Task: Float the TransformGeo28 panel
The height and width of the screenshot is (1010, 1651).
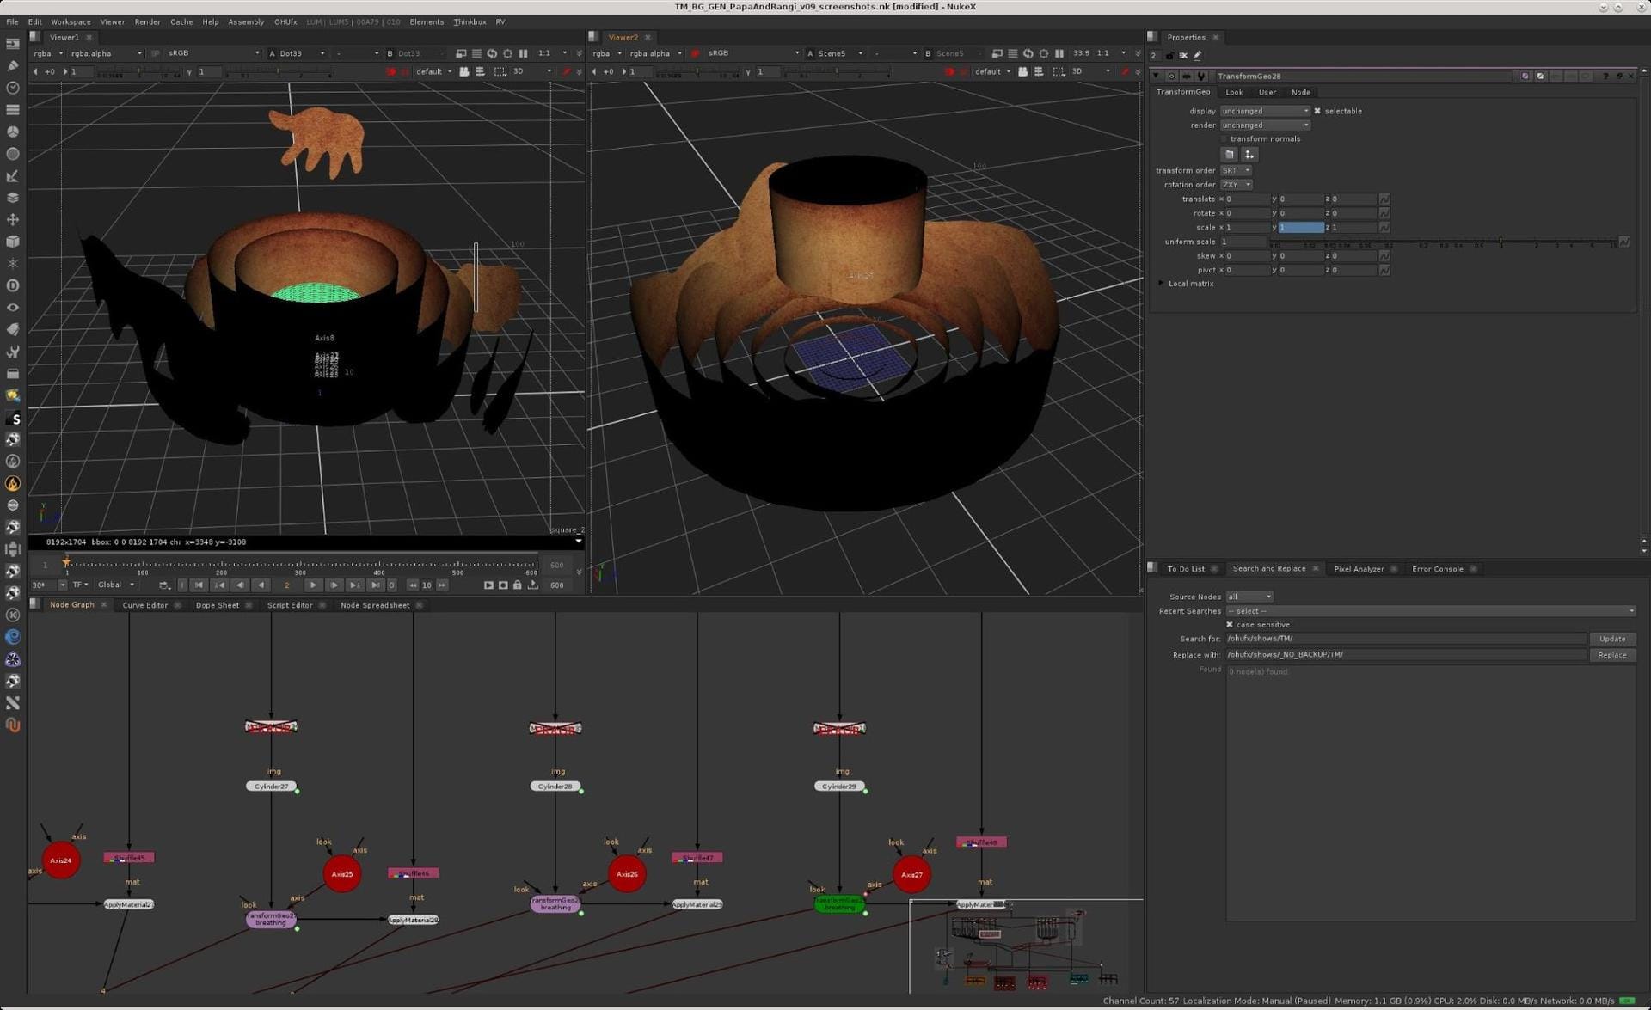Action: [x=1618, y=76]
